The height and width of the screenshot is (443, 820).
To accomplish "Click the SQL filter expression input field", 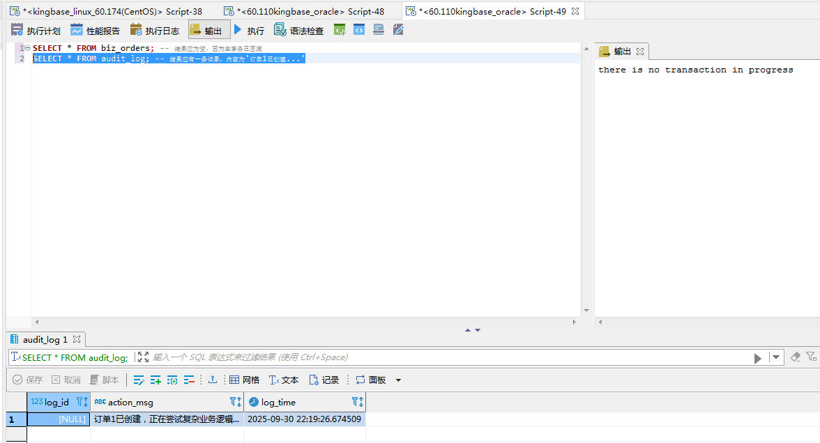I will 446,357.
